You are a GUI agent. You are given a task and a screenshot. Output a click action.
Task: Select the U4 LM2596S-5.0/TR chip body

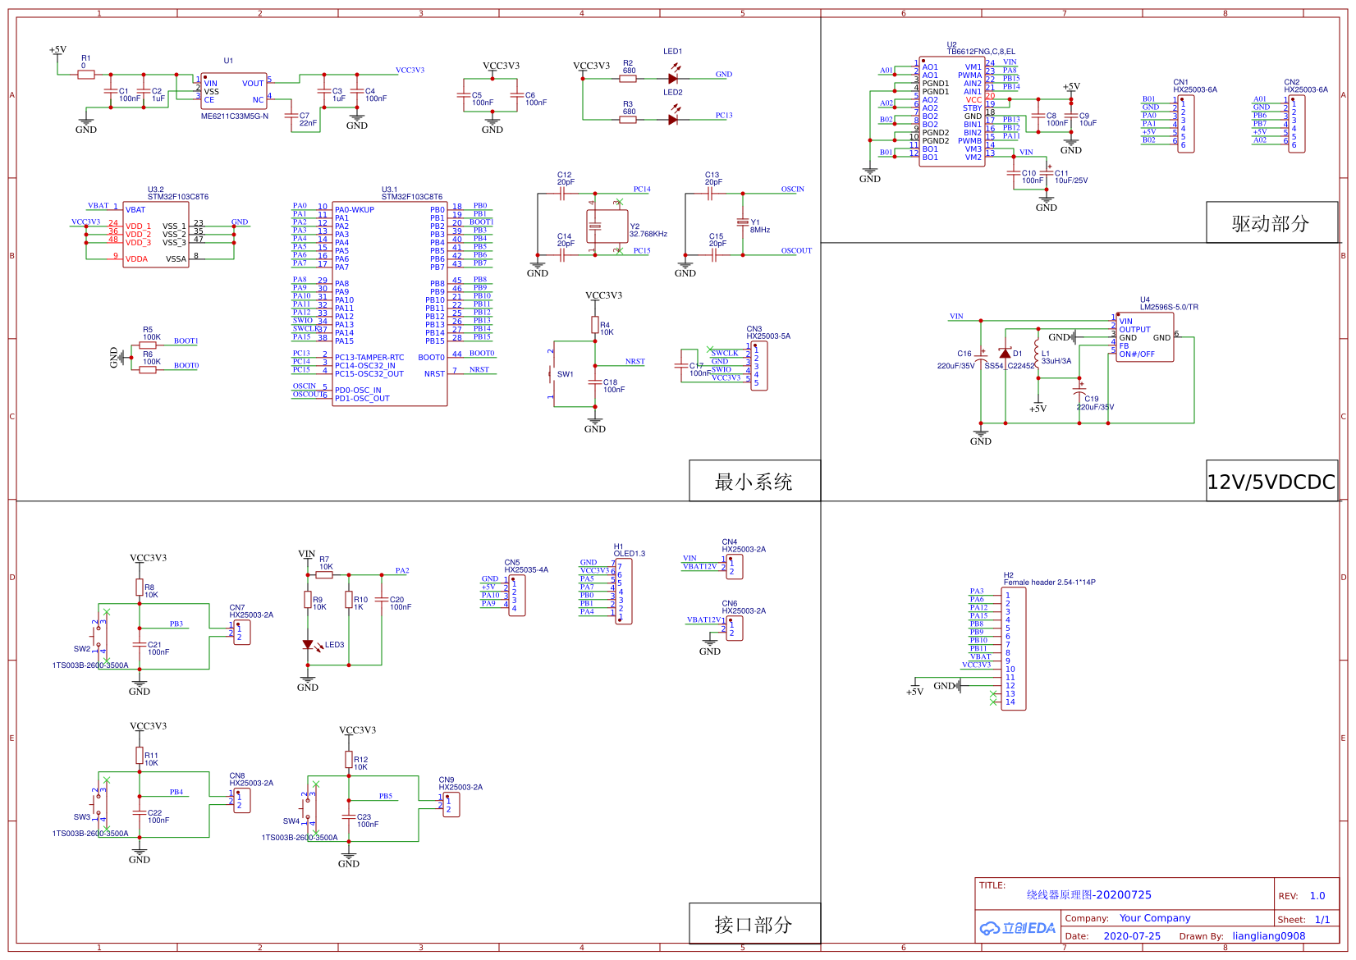click(x=1145, y=336)
